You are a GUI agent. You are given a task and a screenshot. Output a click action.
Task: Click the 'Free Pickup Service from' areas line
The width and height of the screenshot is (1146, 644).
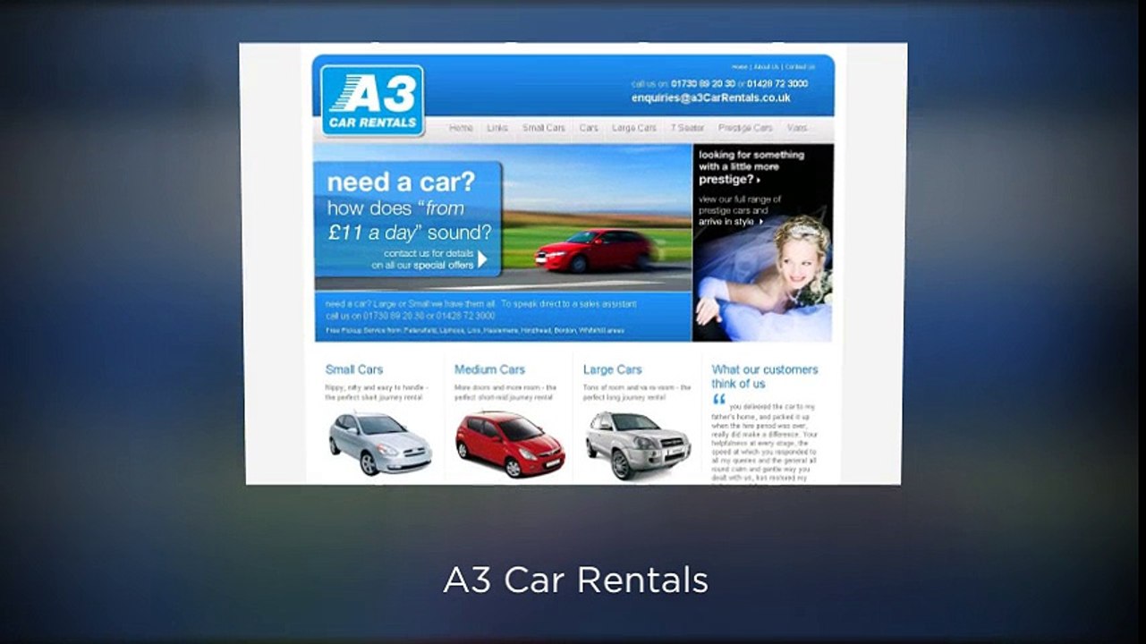pyautogui.click(x=475, y=330)
